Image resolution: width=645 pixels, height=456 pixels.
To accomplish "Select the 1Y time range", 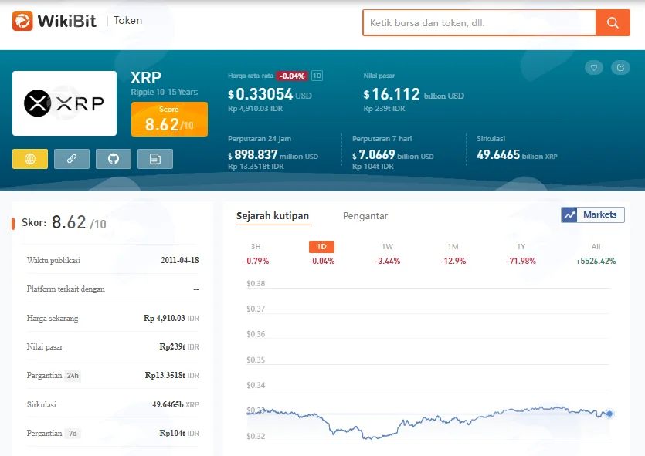I will click(x=521, y=247).
